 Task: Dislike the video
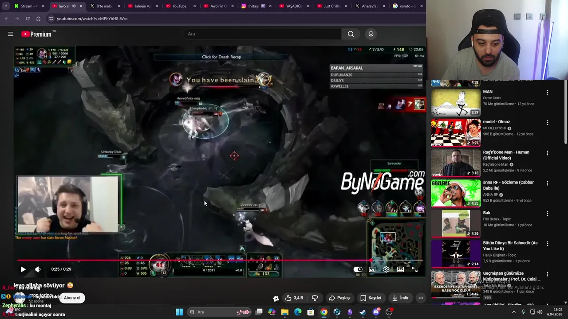point(315,298)
